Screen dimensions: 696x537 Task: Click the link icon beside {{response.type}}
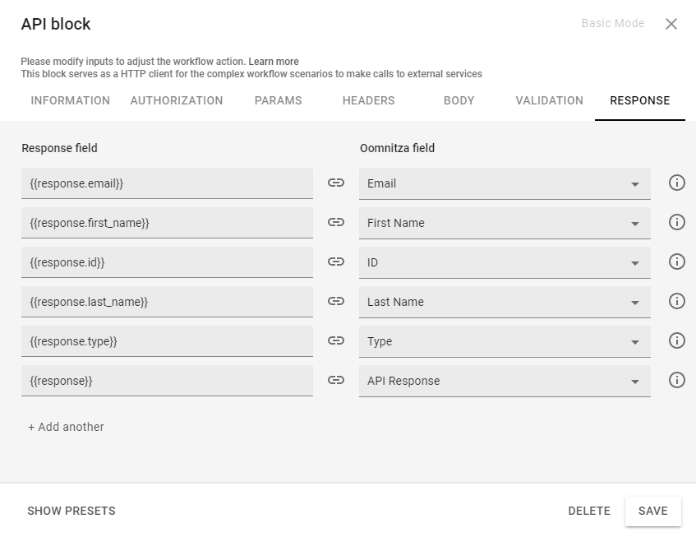336,340
